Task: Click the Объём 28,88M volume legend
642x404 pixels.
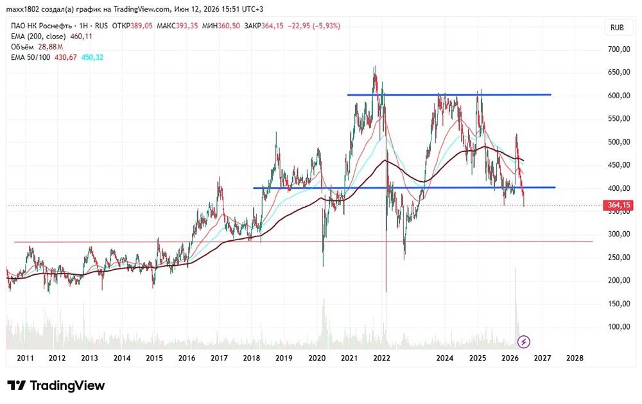Action: (37, 47)
